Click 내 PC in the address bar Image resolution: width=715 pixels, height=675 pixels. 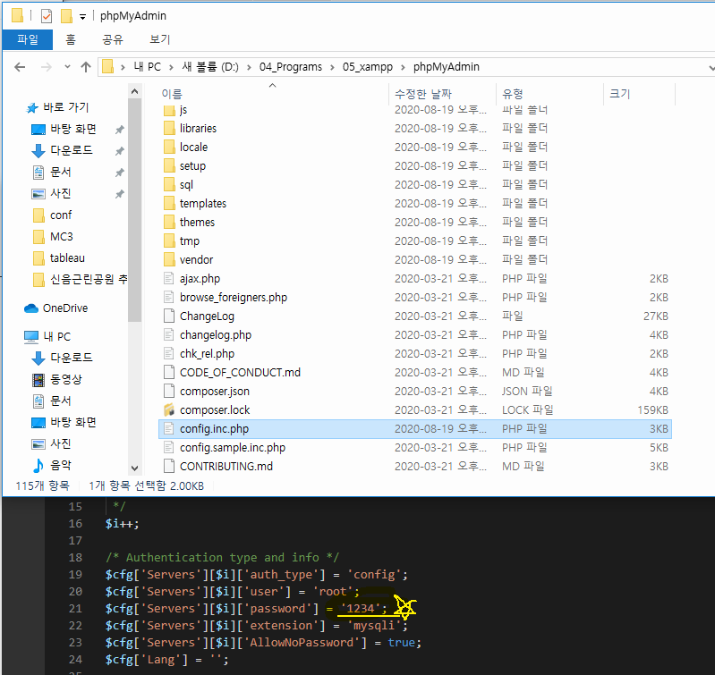[147, 67]
